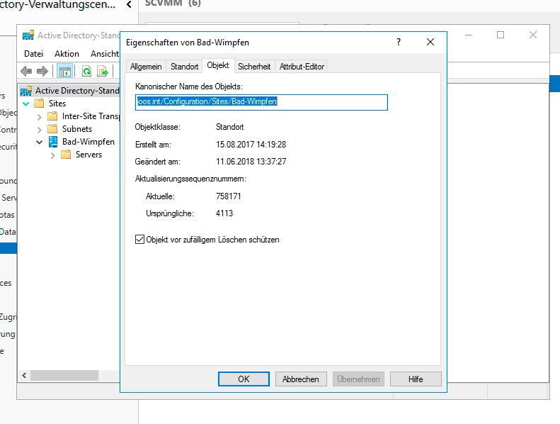Click the Active Directory window title icon
The width and height of the screenshot is (560, 424).
tap(28, 35)
